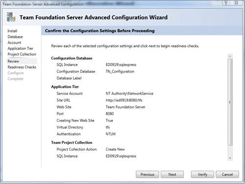Click the Previous button
245x184 pixels.
point(147,175)
